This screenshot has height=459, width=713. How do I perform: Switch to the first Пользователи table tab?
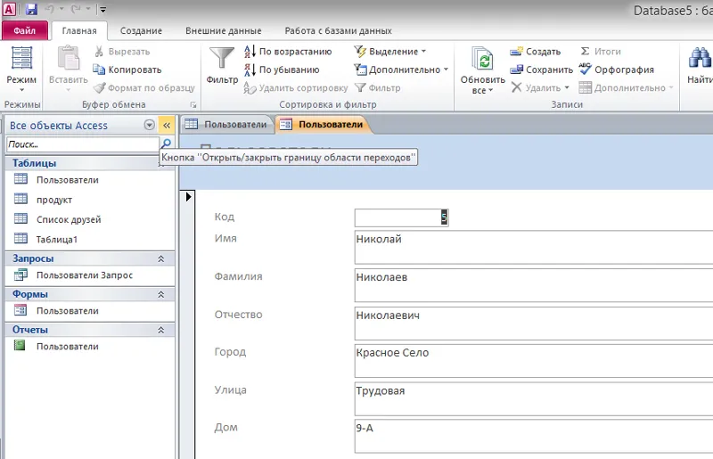pyautogui.click(x=227, y=125)
